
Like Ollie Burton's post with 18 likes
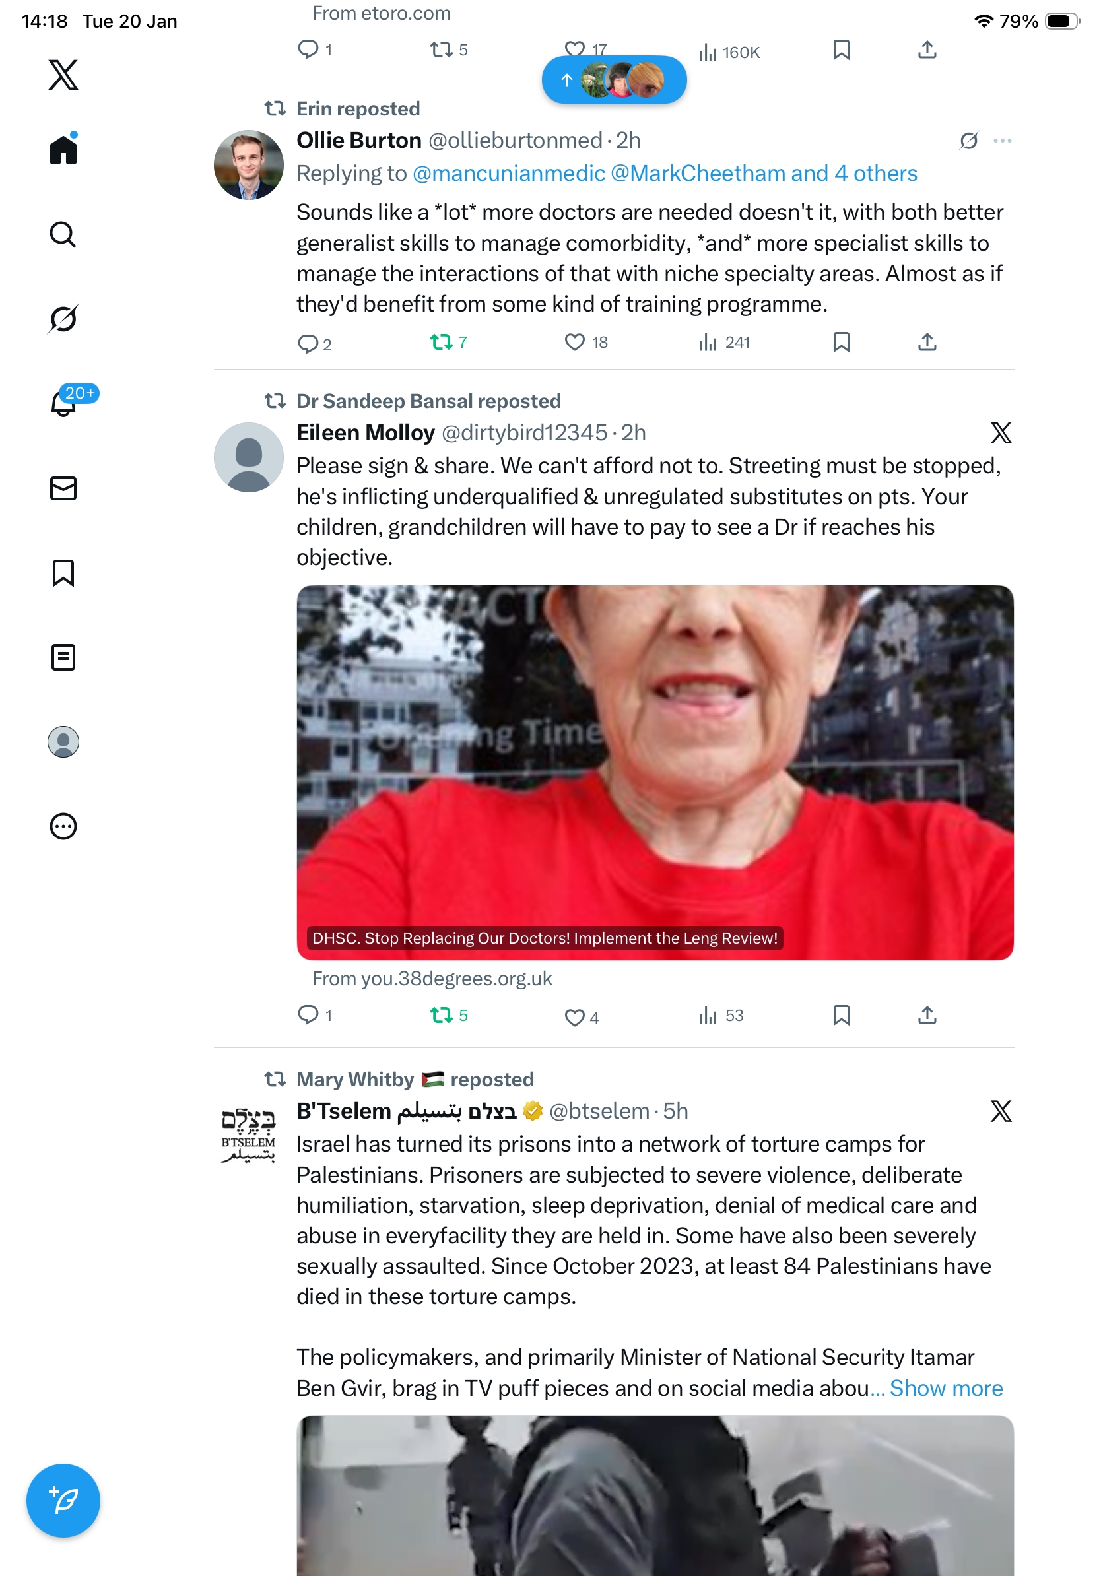[x=585, y=342]
